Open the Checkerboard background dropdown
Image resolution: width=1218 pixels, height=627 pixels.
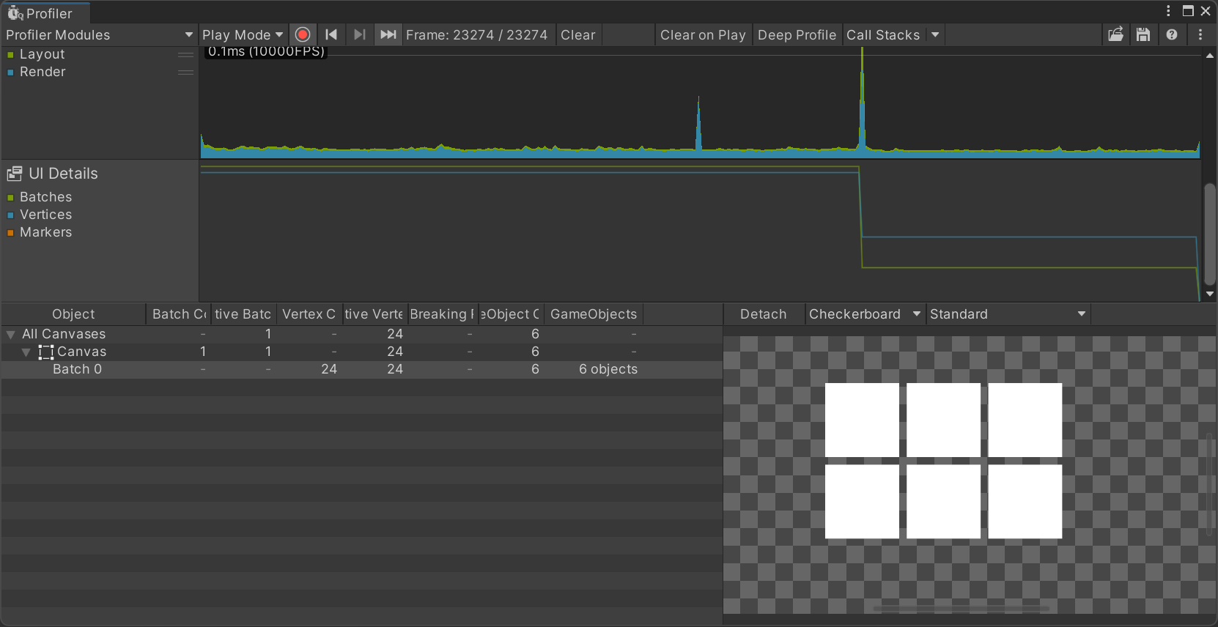865,314
